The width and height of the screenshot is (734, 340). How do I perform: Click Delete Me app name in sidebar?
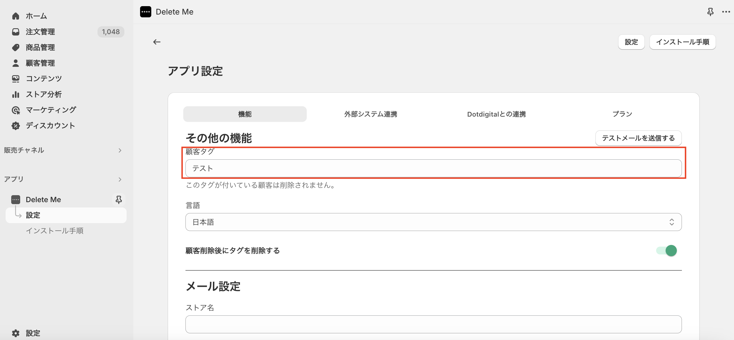pos(43,199)
